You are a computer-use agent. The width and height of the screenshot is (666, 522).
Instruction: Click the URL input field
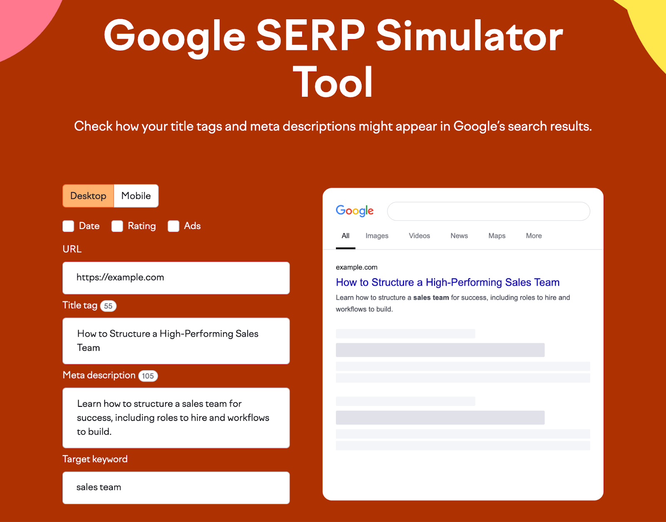click(176, 278)
